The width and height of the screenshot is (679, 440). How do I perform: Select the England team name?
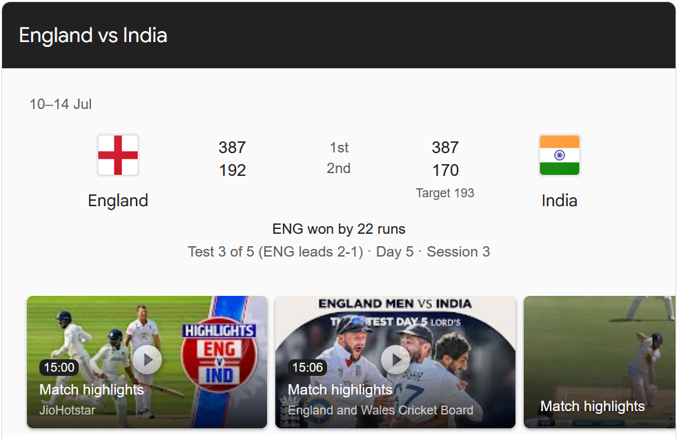pos(118,201)
